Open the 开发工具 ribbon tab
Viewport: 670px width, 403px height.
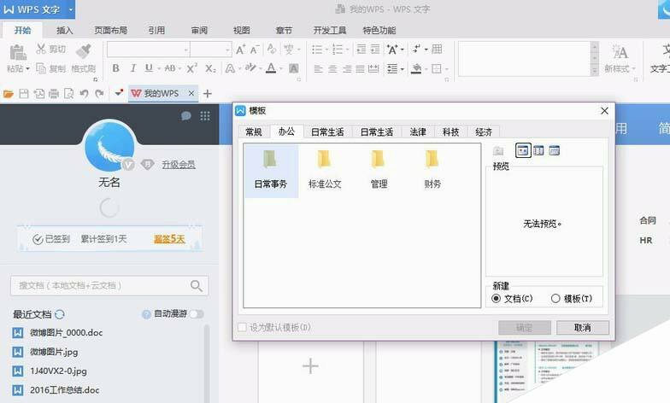click(330, 31)
